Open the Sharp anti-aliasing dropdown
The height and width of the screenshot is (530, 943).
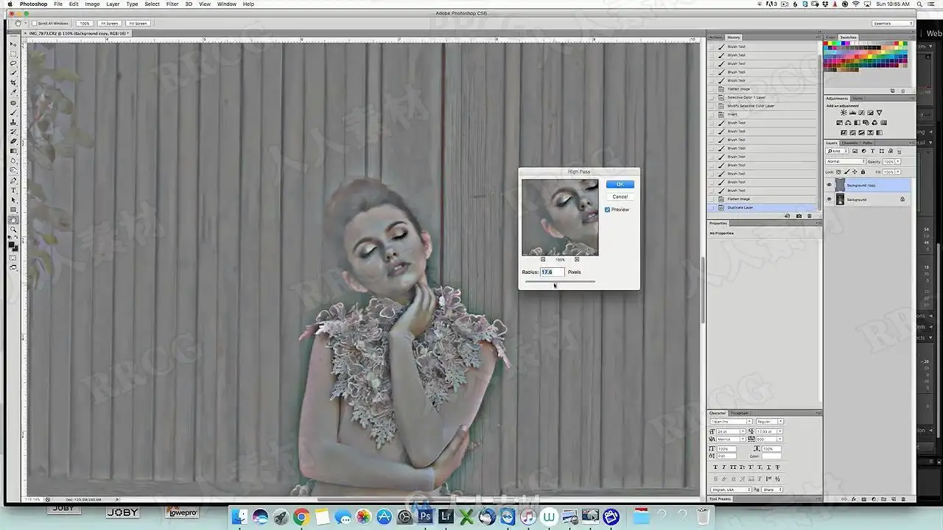[x=772, y=490]
